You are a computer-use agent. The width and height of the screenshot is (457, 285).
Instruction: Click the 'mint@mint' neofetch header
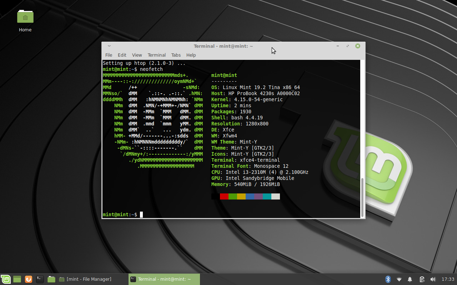[224, 75]
